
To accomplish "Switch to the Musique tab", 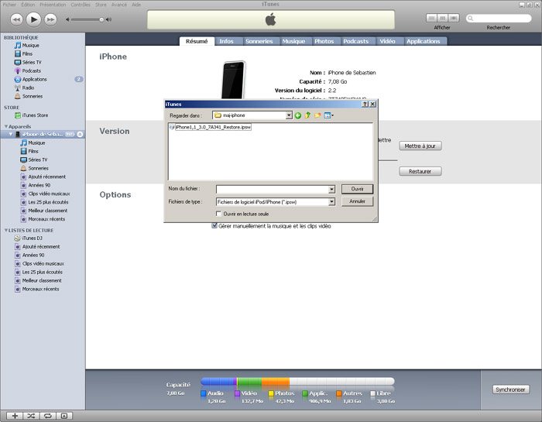I will click(293, 41).
